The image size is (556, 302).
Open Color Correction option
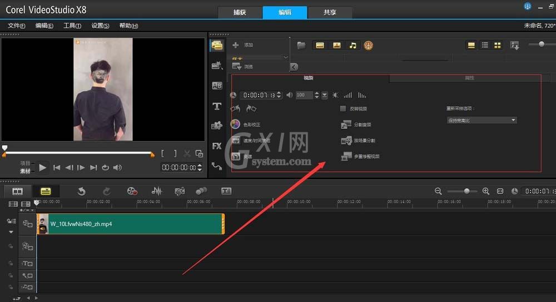coord(245,124)
